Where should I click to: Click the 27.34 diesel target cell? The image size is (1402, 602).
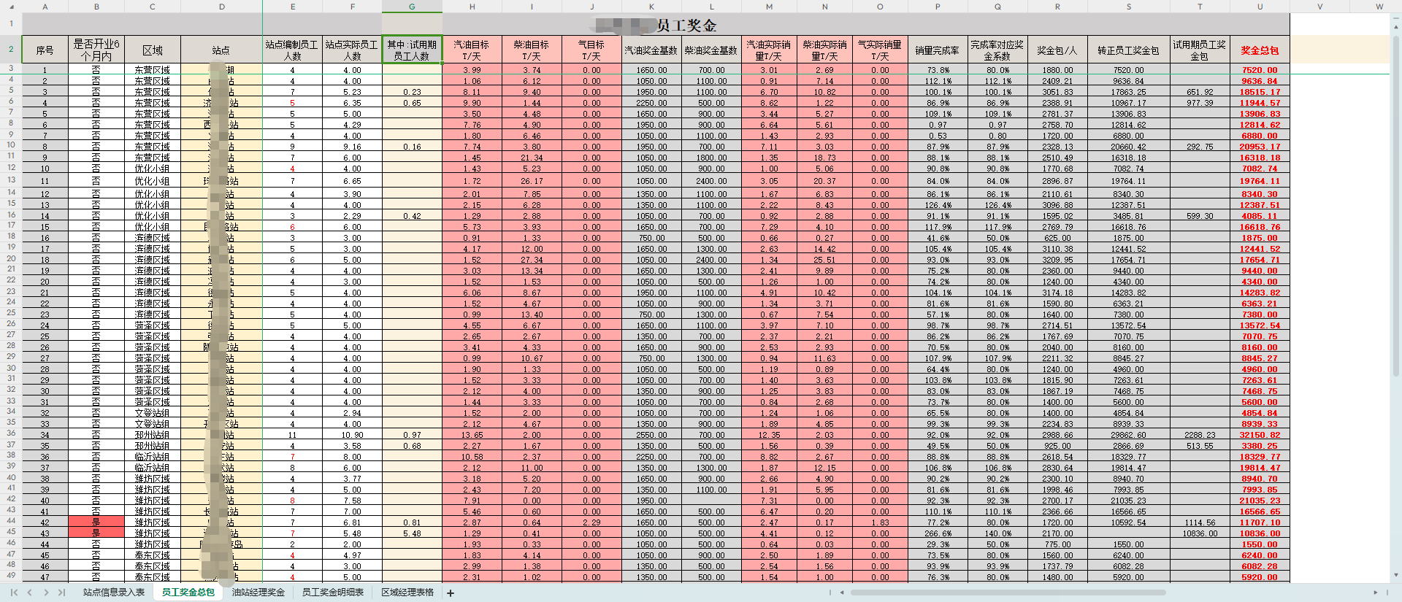[x=532, y=260]
